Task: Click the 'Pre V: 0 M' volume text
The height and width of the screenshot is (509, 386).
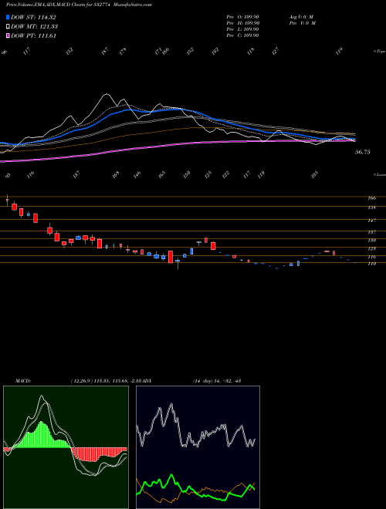Action: click(302, 23)
